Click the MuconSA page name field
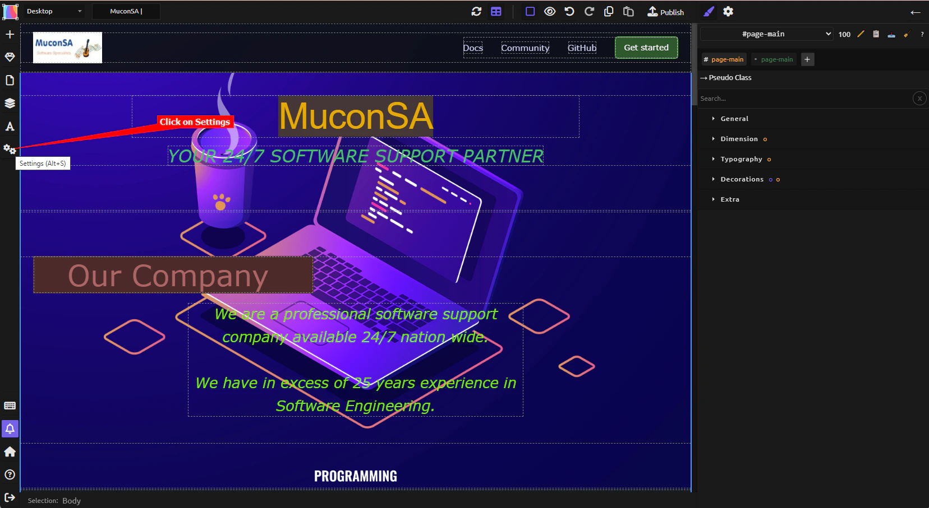929x508 pixels. pyautogui.click(x=126, y=11)
